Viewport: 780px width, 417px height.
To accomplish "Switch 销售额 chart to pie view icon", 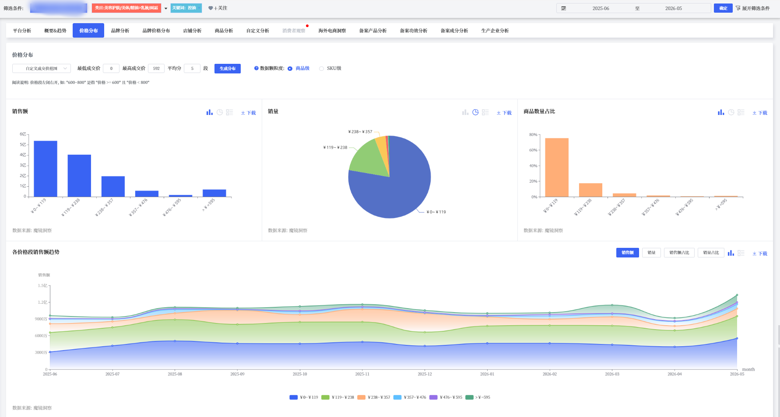I will (x=220, y=112).
